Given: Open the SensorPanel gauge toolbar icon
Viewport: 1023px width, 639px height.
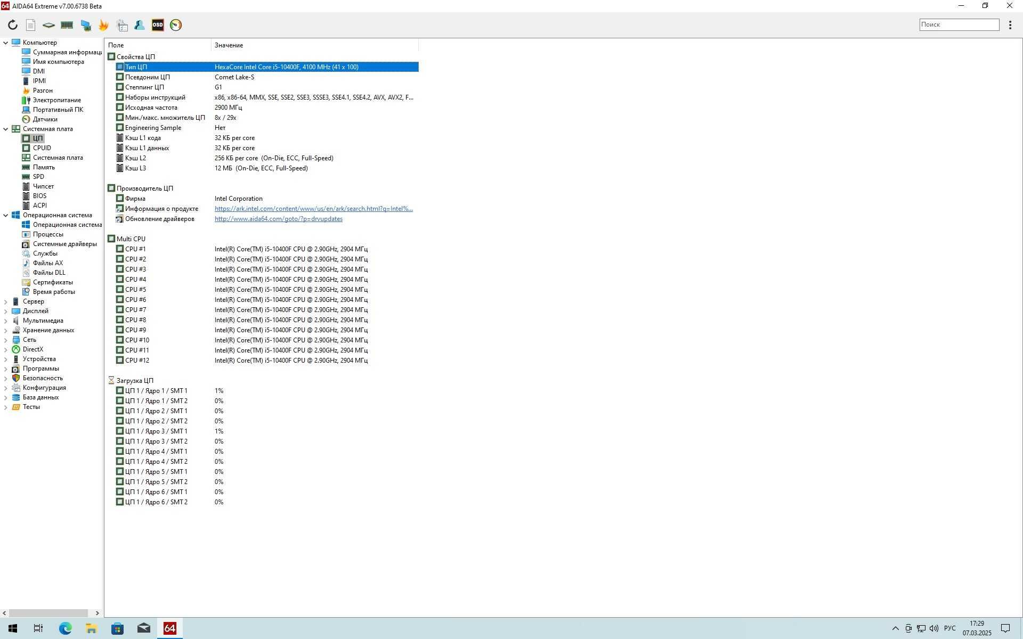Looking at the screenshot, I should (176, 25).
